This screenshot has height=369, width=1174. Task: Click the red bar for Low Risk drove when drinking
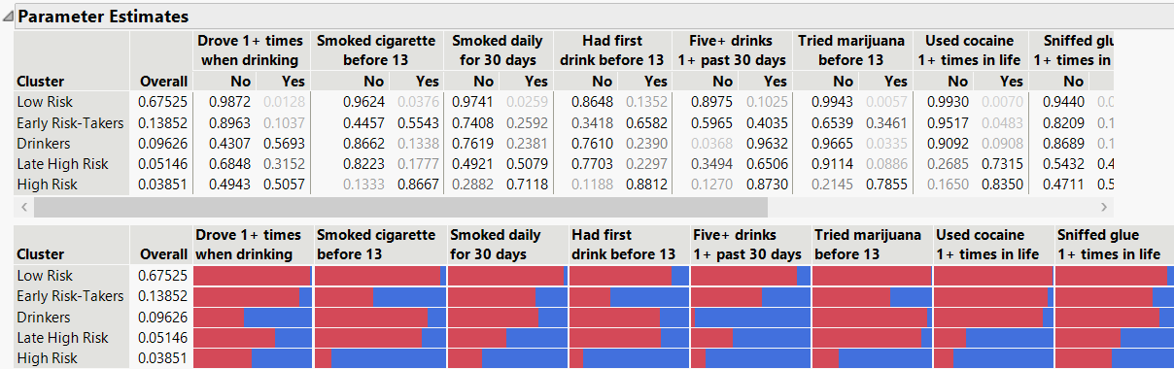(253, 276)
